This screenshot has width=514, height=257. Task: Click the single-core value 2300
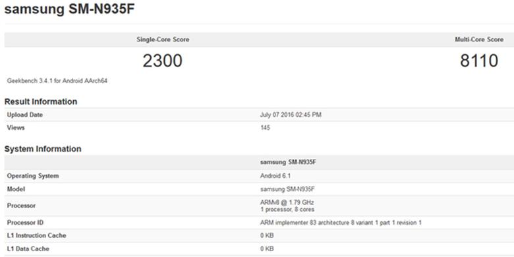click(x=163, y=61)
